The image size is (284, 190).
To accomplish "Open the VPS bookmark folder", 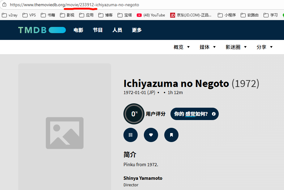I will tap(29, 15).
